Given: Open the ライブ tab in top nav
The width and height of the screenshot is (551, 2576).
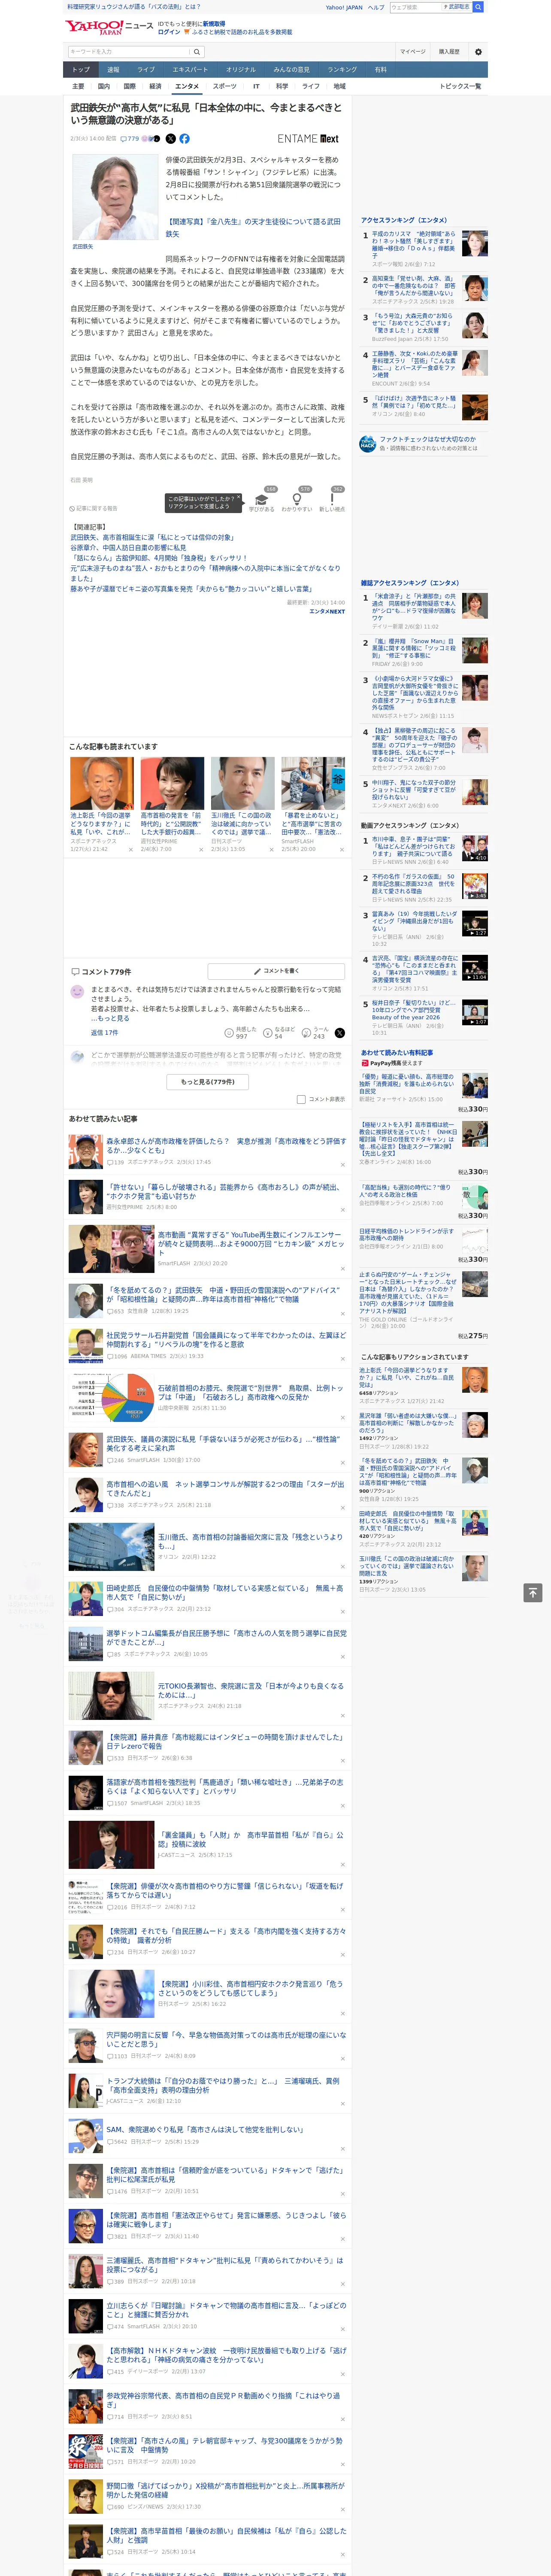Looking at the screenshot, I should coord(146,70).
